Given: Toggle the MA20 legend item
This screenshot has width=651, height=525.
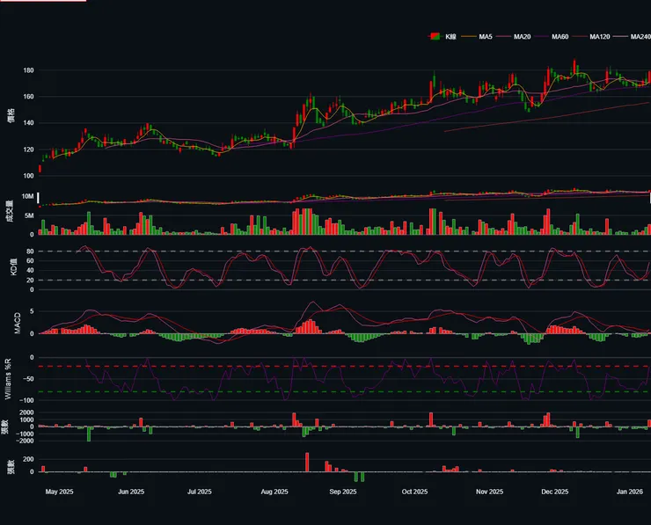Looking at the screenshot, I should pyautogui.click(x=514, y=37).
